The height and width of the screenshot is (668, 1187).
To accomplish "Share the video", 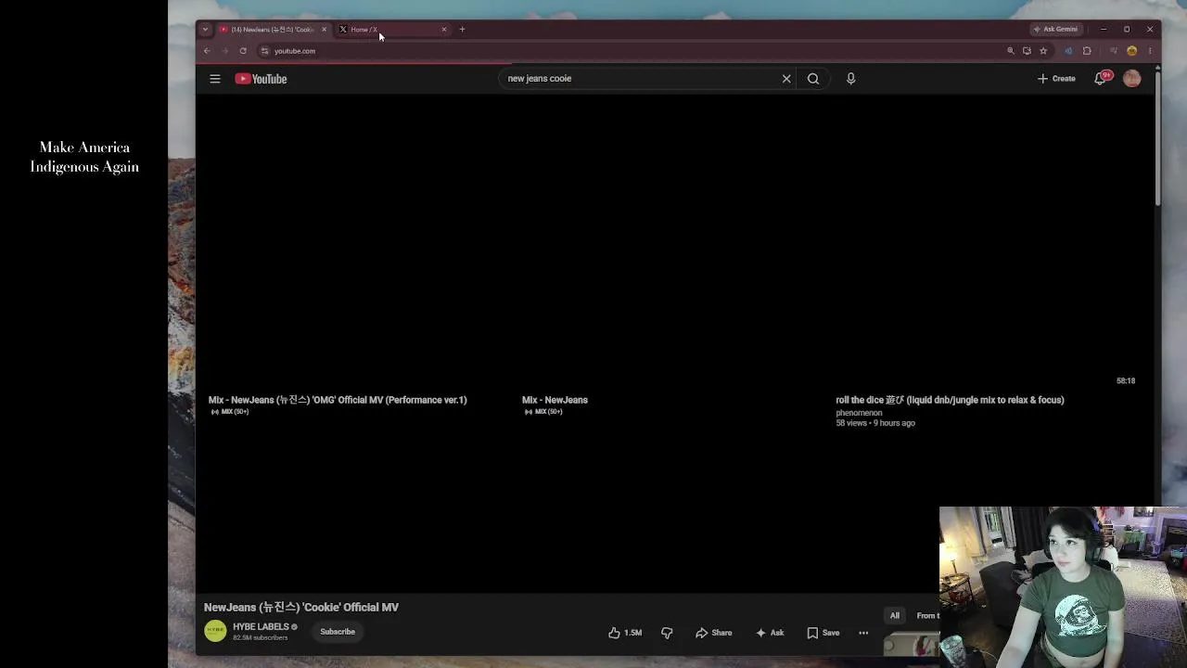I will 714,633.
